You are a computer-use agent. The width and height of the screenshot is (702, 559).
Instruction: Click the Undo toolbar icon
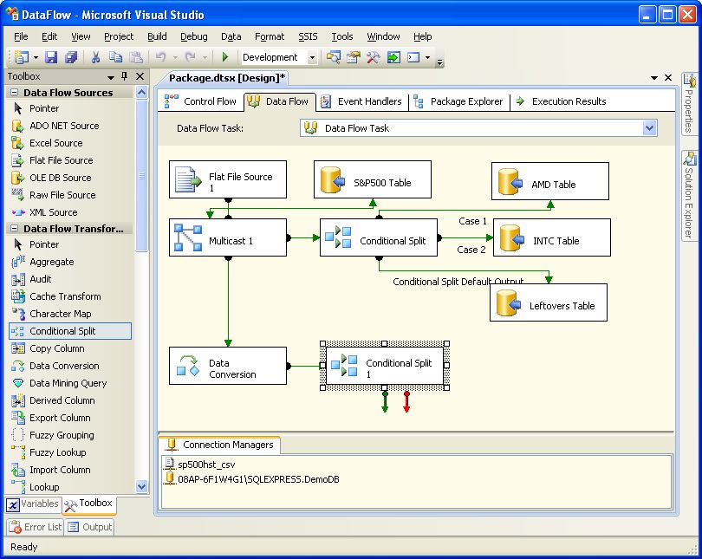[160, 57]
